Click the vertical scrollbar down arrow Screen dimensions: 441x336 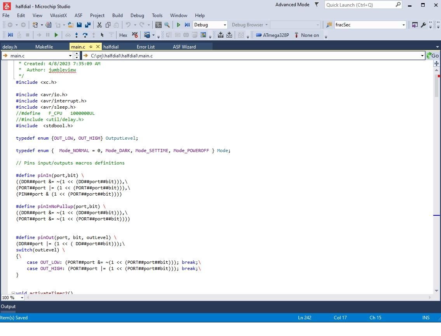(x=436, y=291)
